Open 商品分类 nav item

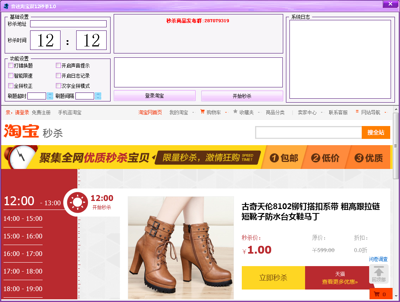[x=275, y=112]
